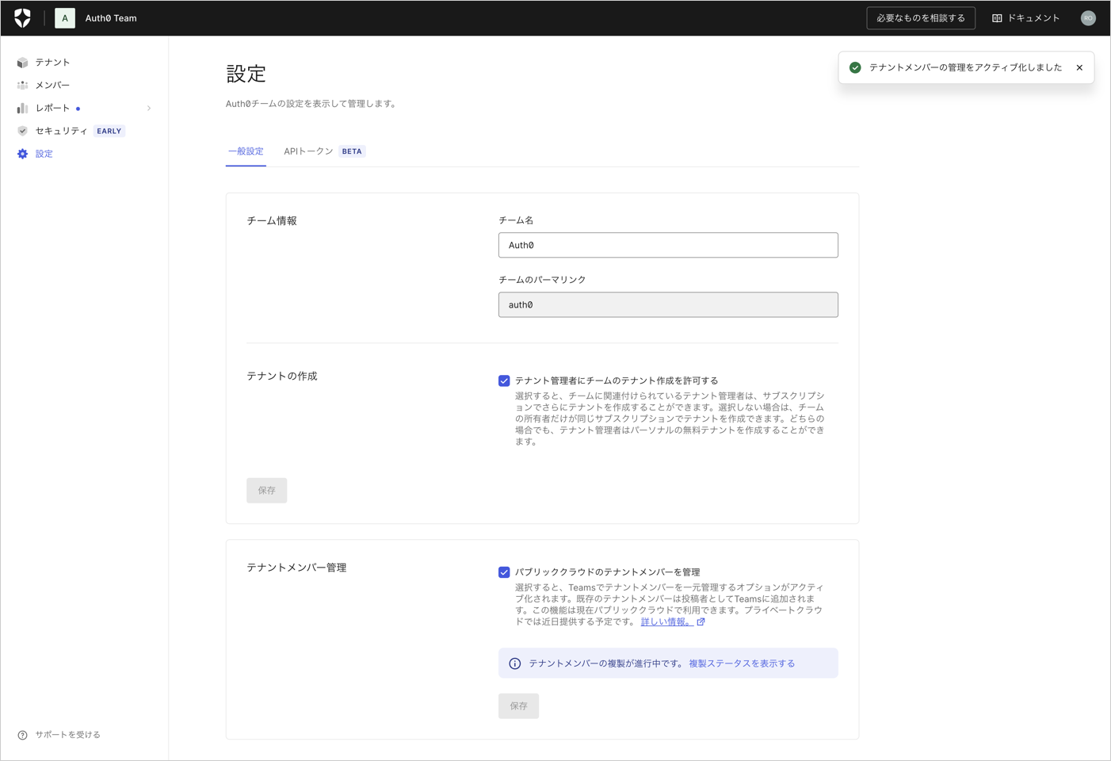Open the 詳しい情報 link
This screenshot has width=1111, height=761.
click(x=666, y=622)
